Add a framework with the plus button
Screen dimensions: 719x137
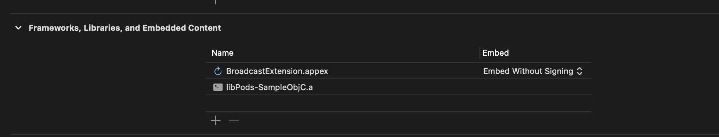point(216,121)
